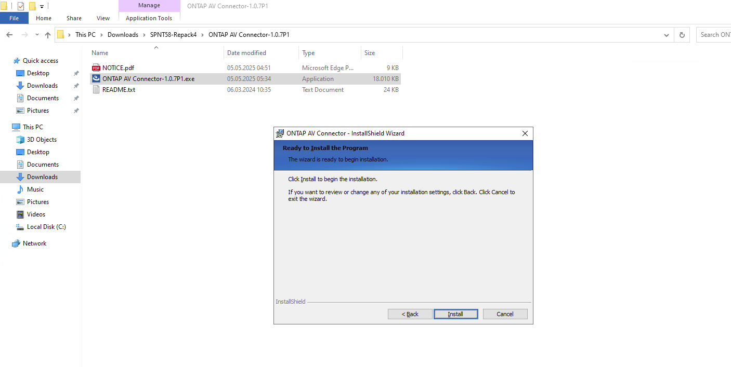731x367 pixels.
Task: Click the Refresh button in the address bar
Action: tap(682, 35)
